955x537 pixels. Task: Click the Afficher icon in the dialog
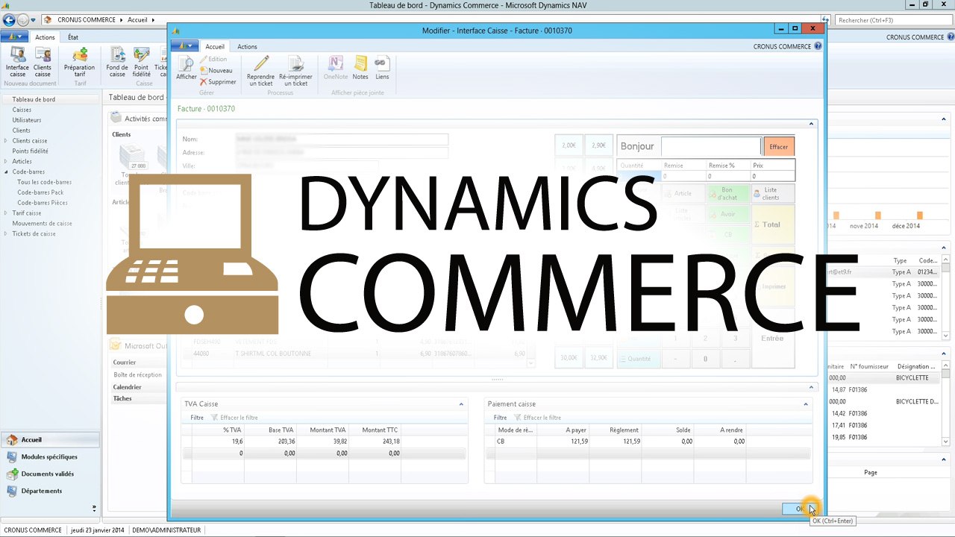pos(187,68)
